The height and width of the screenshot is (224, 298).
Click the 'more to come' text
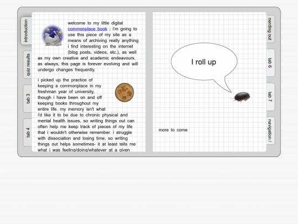(173, 130)
